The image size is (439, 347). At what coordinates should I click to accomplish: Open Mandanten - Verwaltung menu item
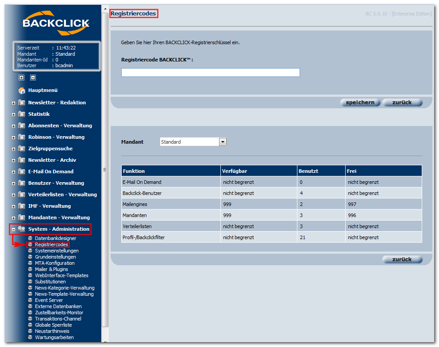point(59,217)
